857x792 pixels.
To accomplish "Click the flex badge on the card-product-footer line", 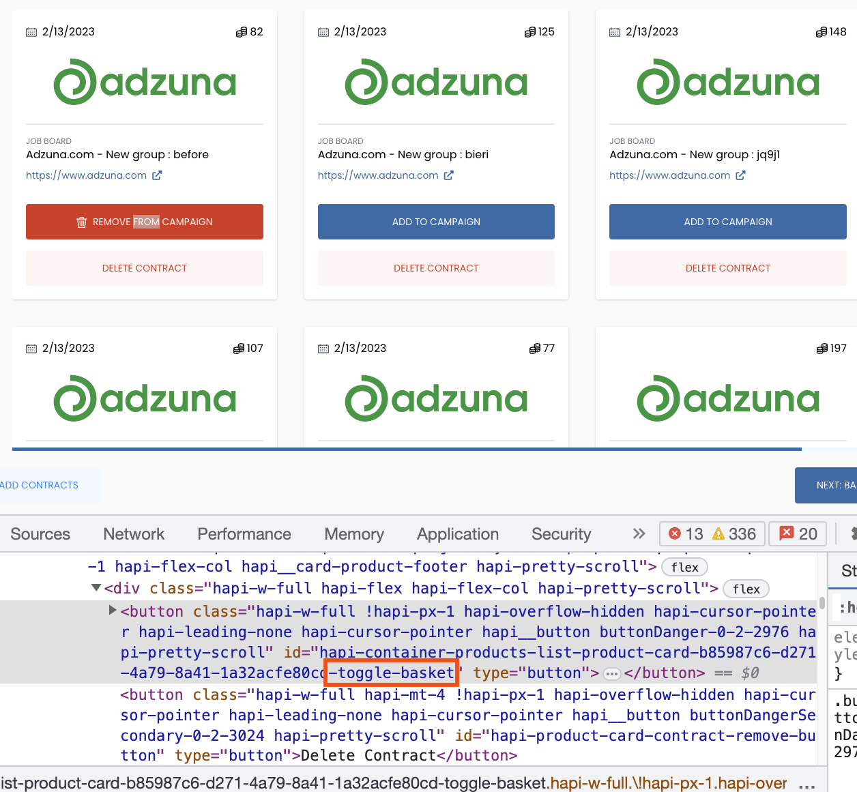I will coord(684,568).
